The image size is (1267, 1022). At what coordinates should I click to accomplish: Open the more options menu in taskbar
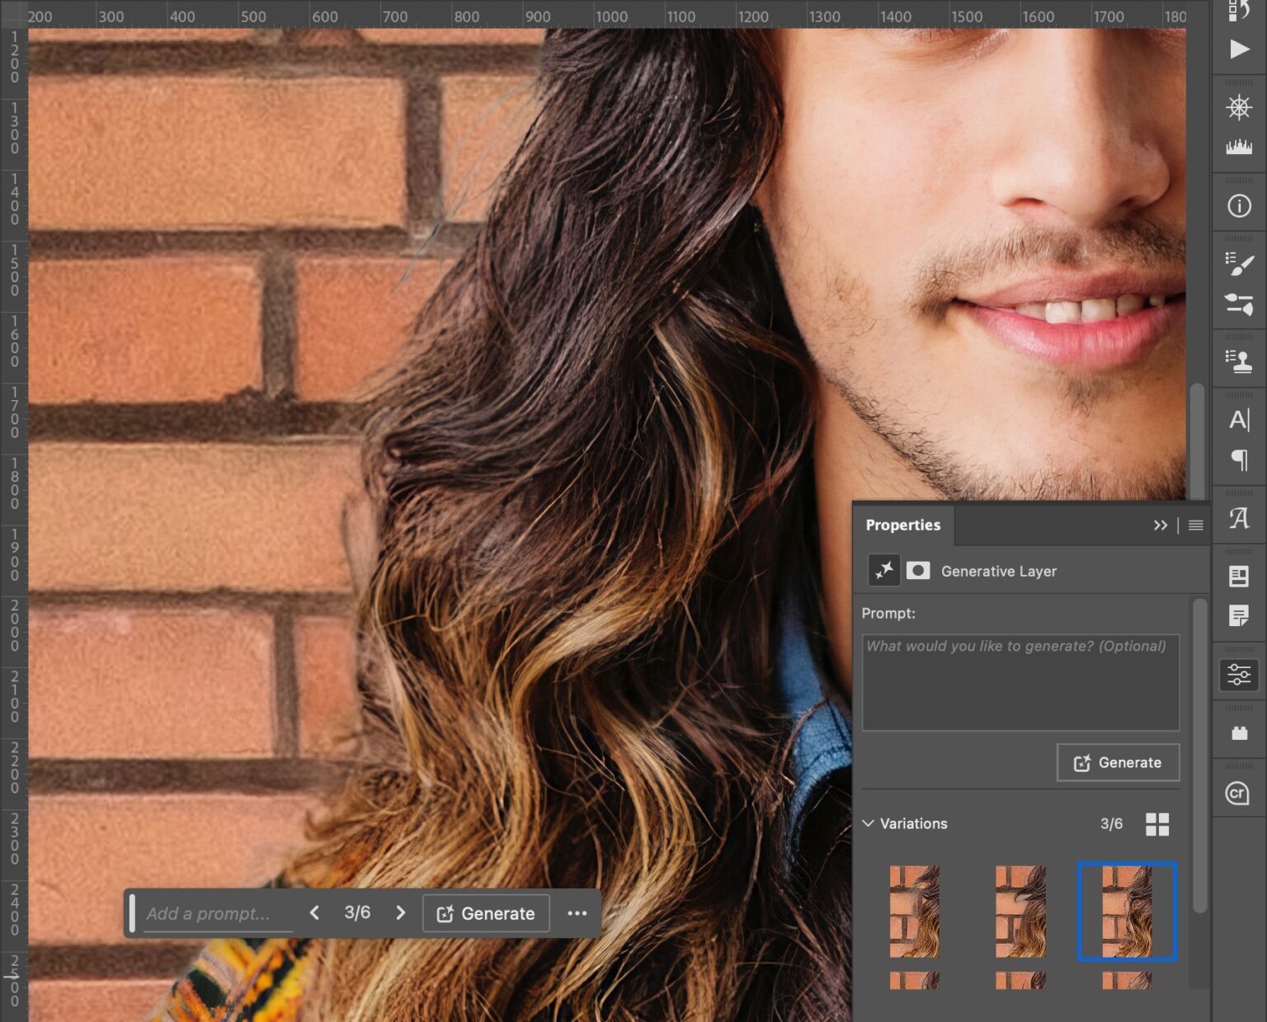(x=577, y=913)
